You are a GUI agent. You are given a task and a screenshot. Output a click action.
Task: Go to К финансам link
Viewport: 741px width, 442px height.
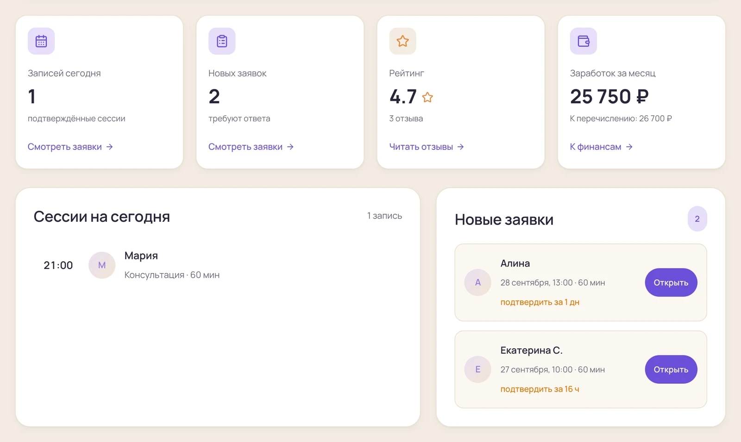tap(601, 147)
